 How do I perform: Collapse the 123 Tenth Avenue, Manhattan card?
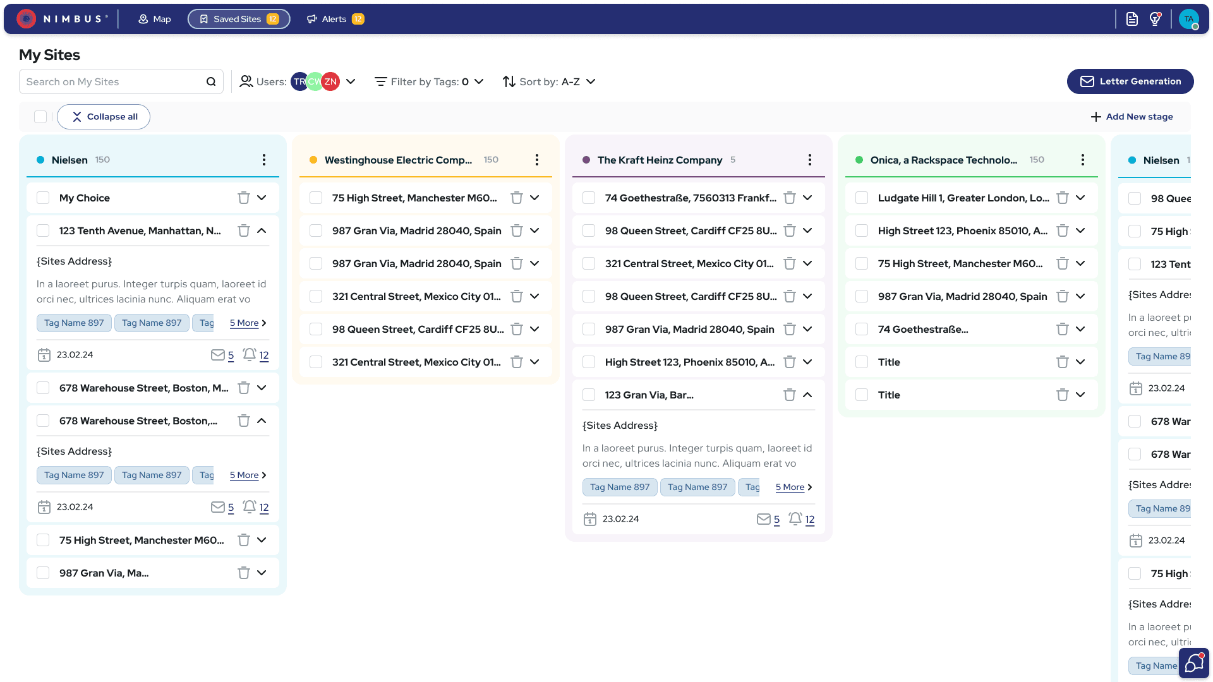point(262,230)
